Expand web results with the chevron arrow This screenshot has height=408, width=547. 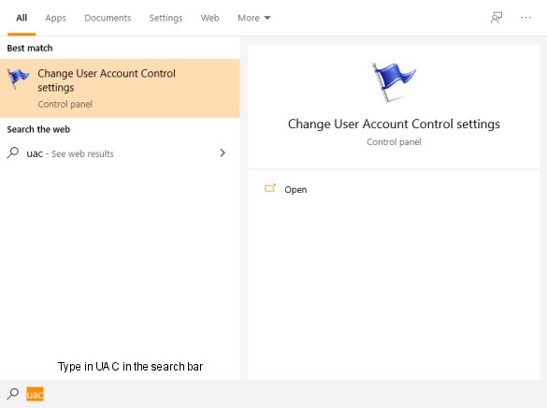click(x=223, y=153)
